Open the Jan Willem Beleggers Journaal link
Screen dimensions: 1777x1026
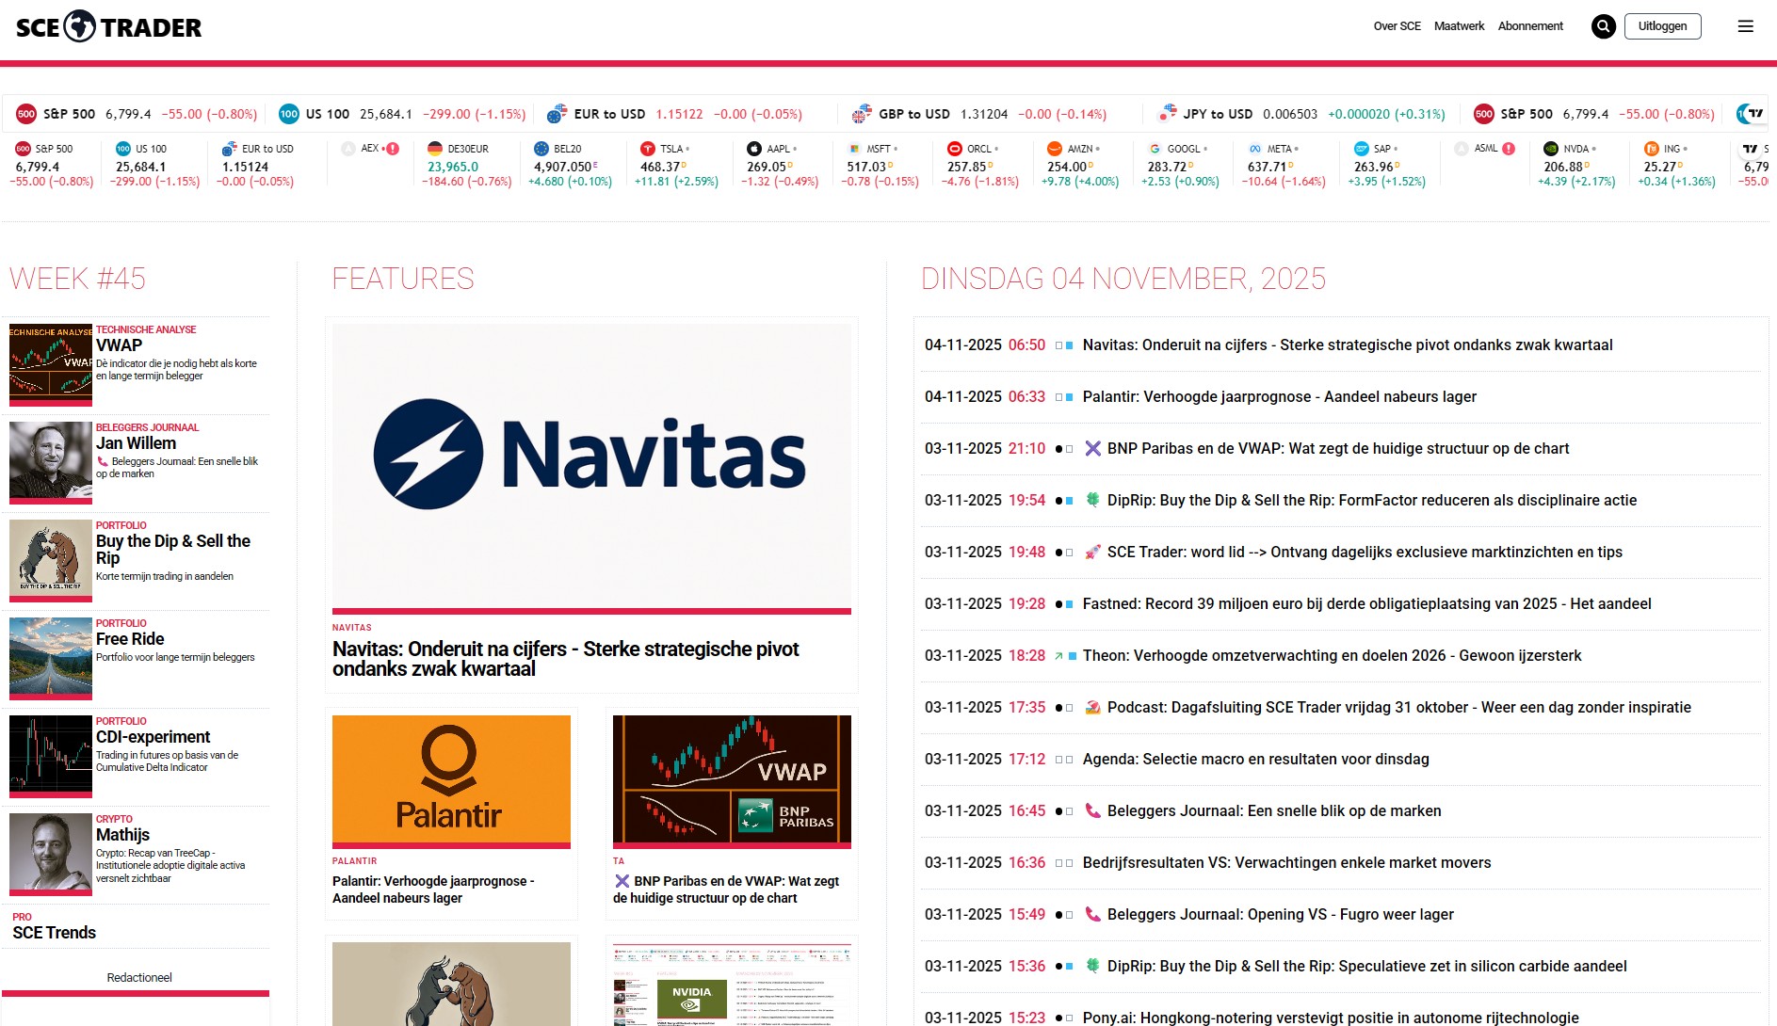click(136, 443)
